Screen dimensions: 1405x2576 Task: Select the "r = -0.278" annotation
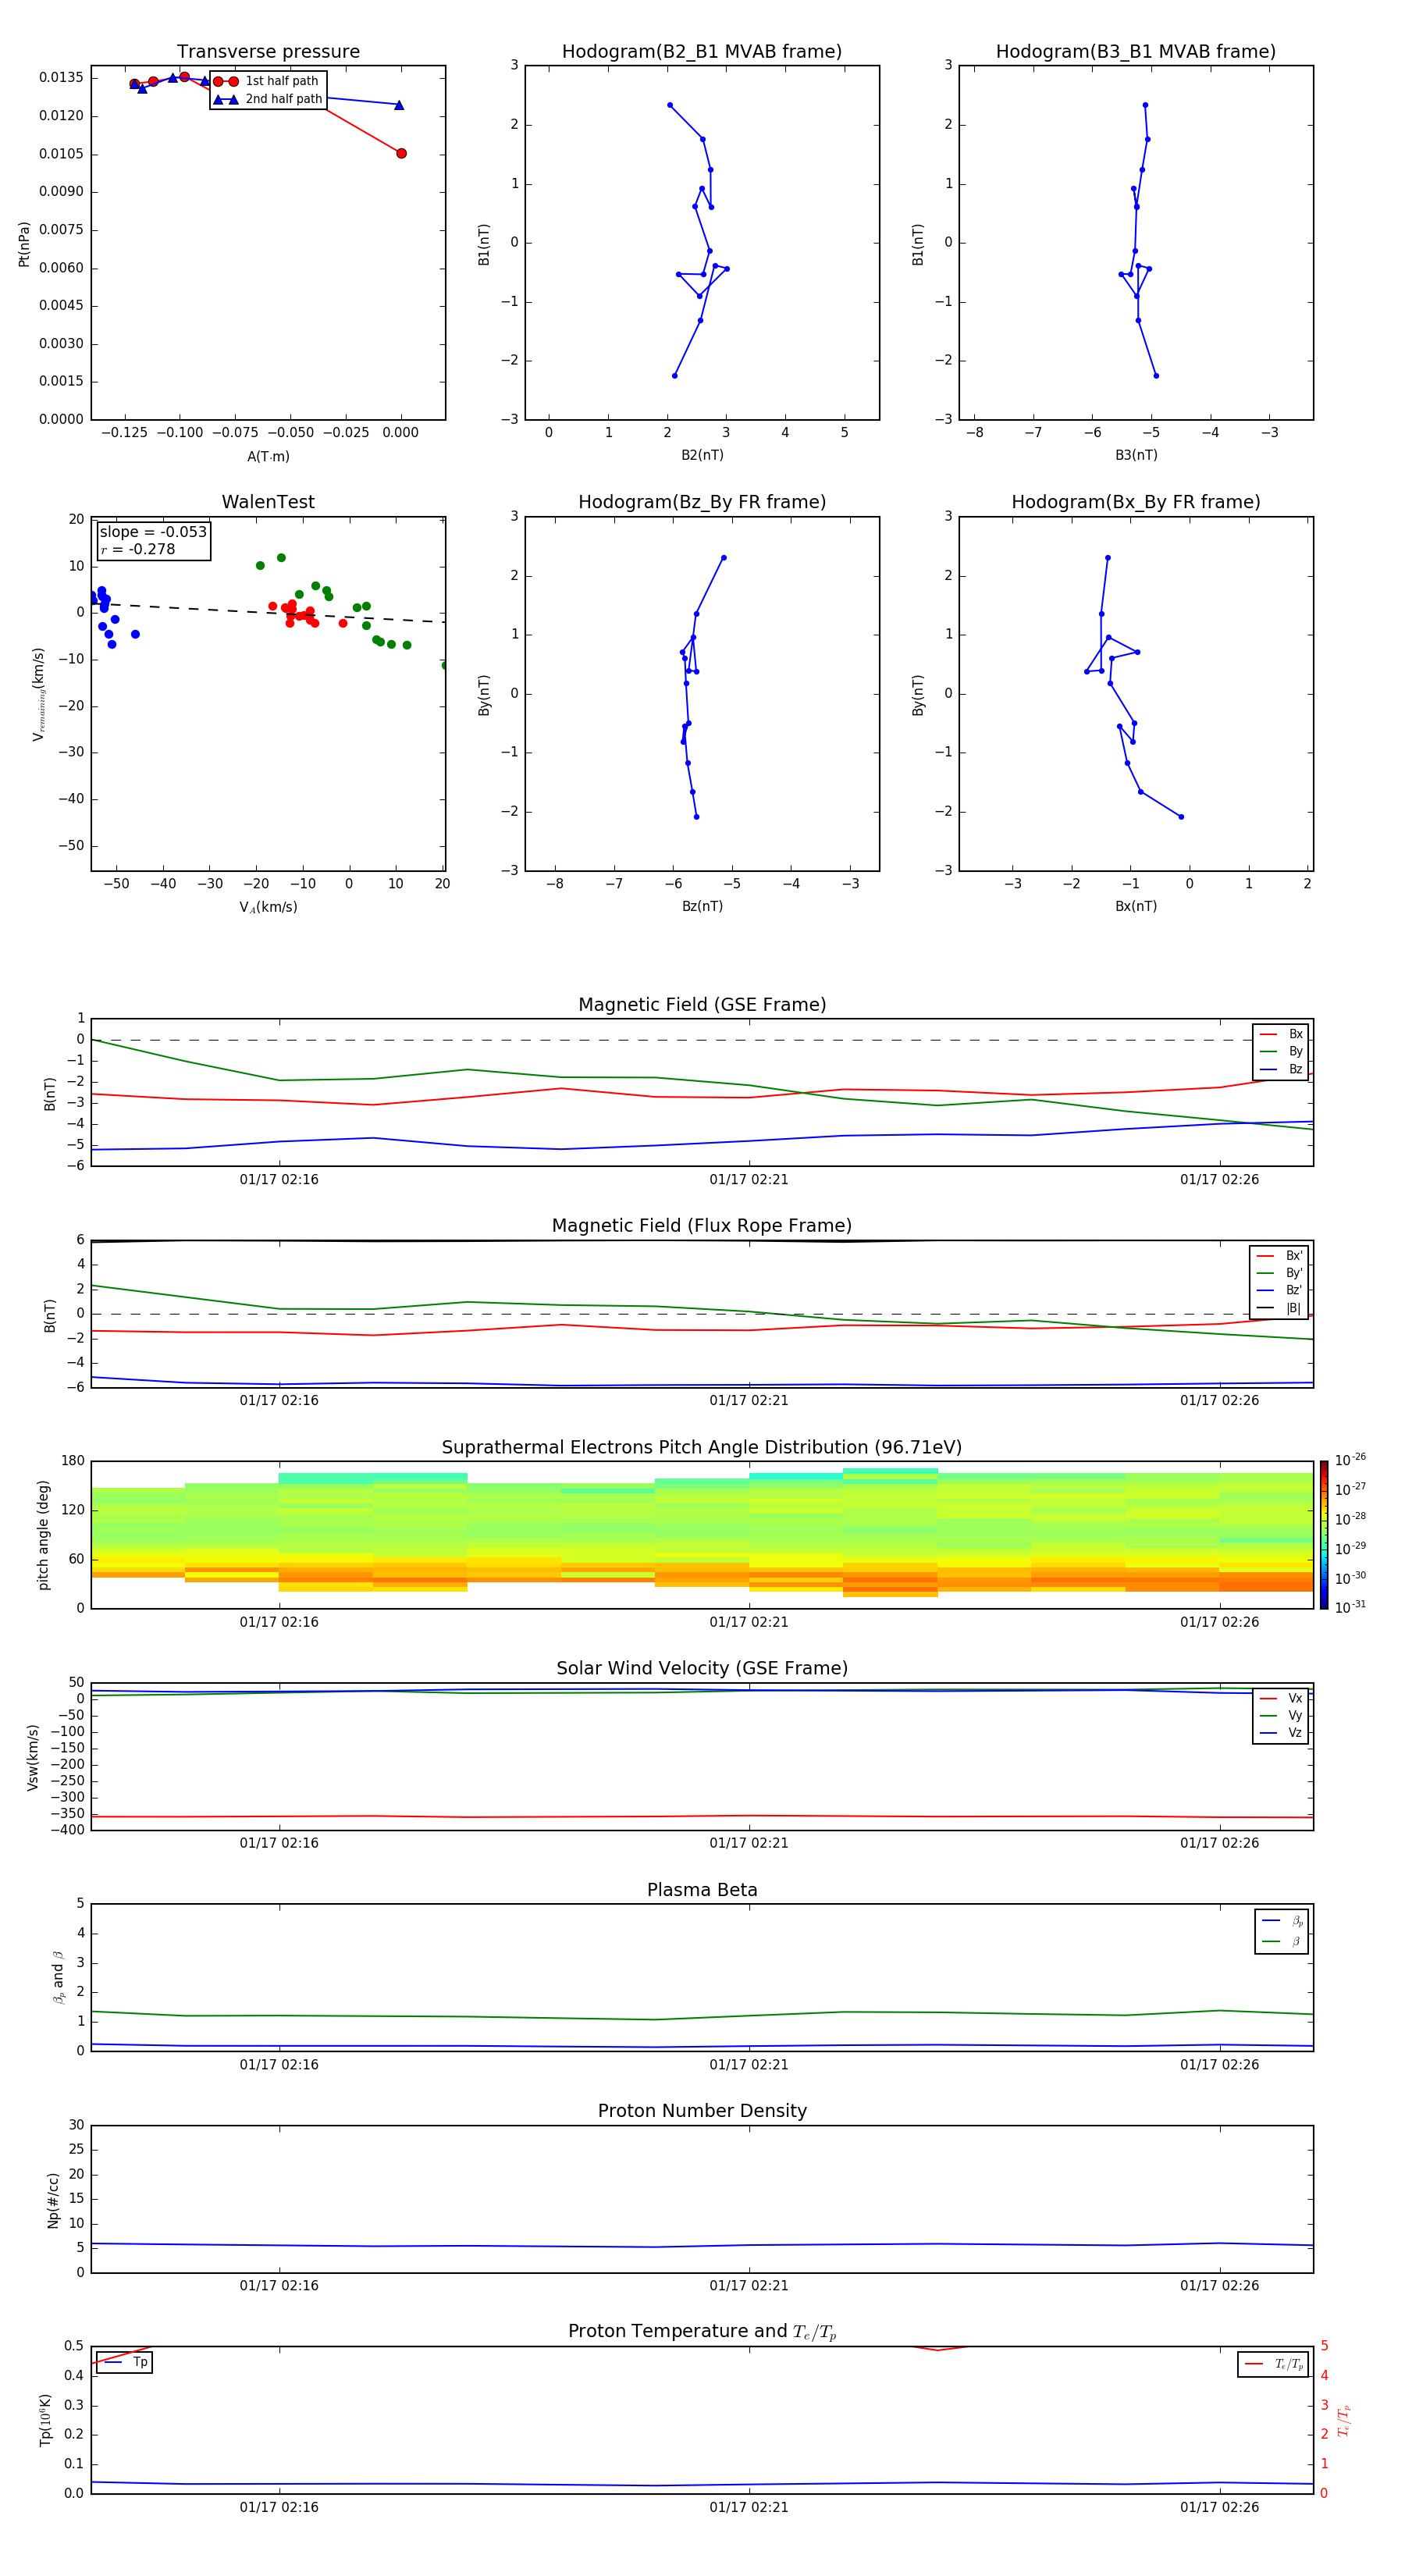click(138, 549)
